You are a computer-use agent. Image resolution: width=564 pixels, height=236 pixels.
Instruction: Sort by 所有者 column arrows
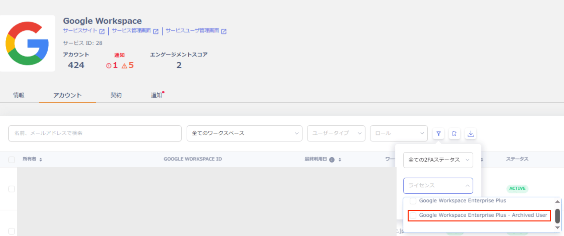click(41, 160)
